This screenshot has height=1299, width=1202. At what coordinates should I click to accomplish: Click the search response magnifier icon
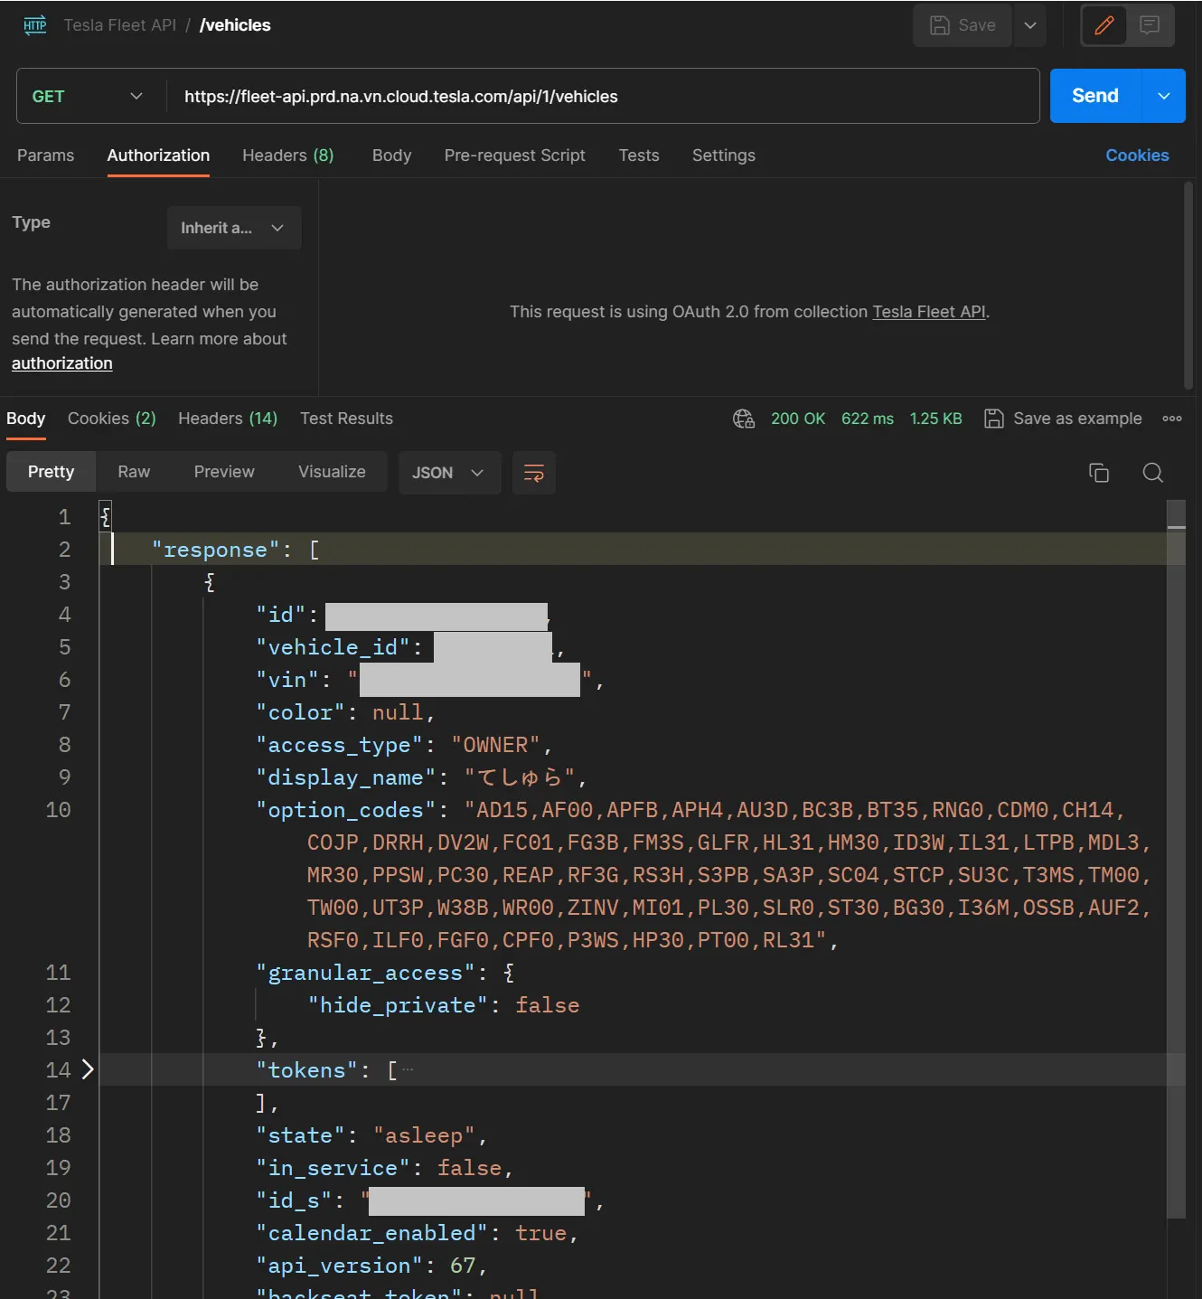(1152, 473)
